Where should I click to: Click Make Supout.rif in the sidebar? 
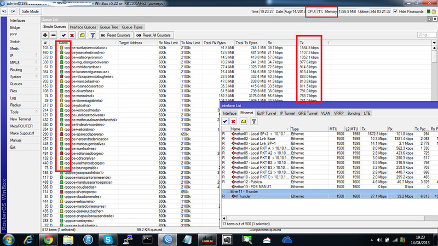tap(22, 133)
